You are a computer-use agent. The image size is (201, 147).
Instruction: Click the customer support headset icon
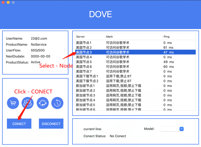tap(42, 103)
